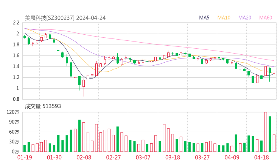Click the first green candlestick at far left

(25, 37)
